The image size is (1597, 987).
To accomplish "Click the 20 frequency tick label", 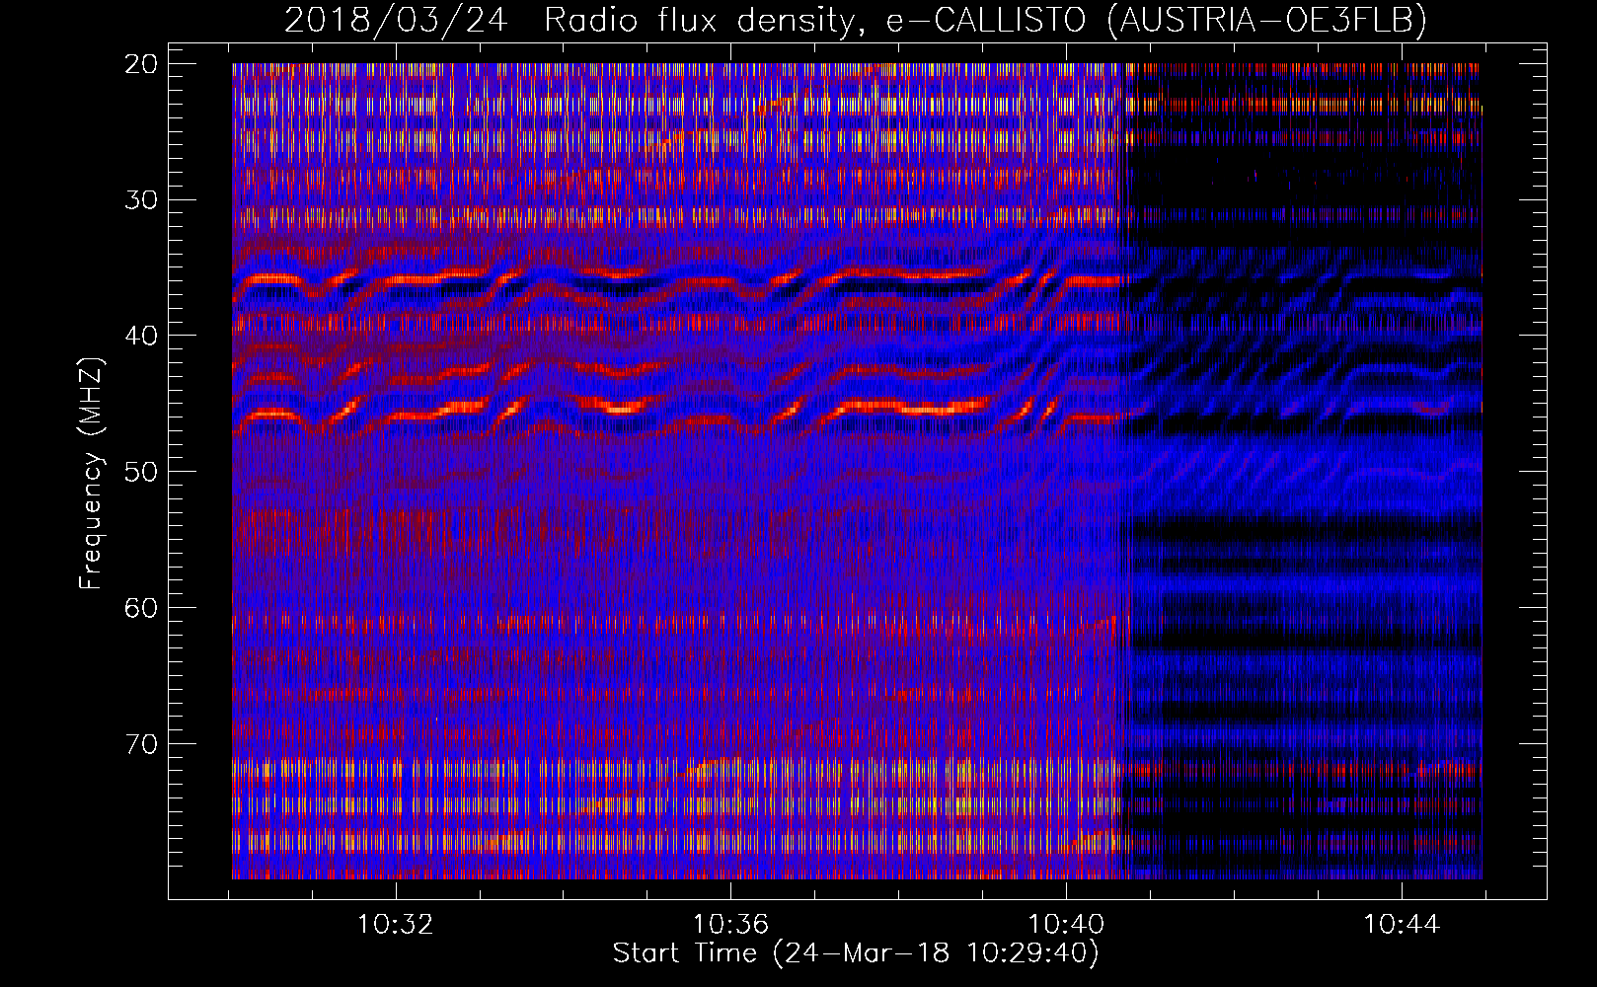I will (141, 64).
